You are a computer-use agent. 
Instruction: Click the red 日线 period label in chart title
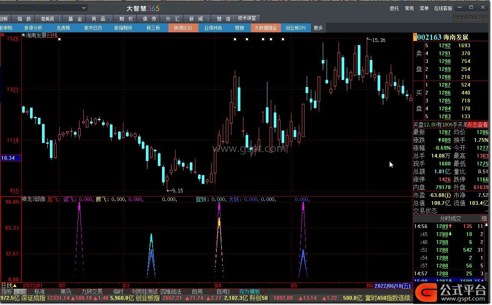click(52, 35)
